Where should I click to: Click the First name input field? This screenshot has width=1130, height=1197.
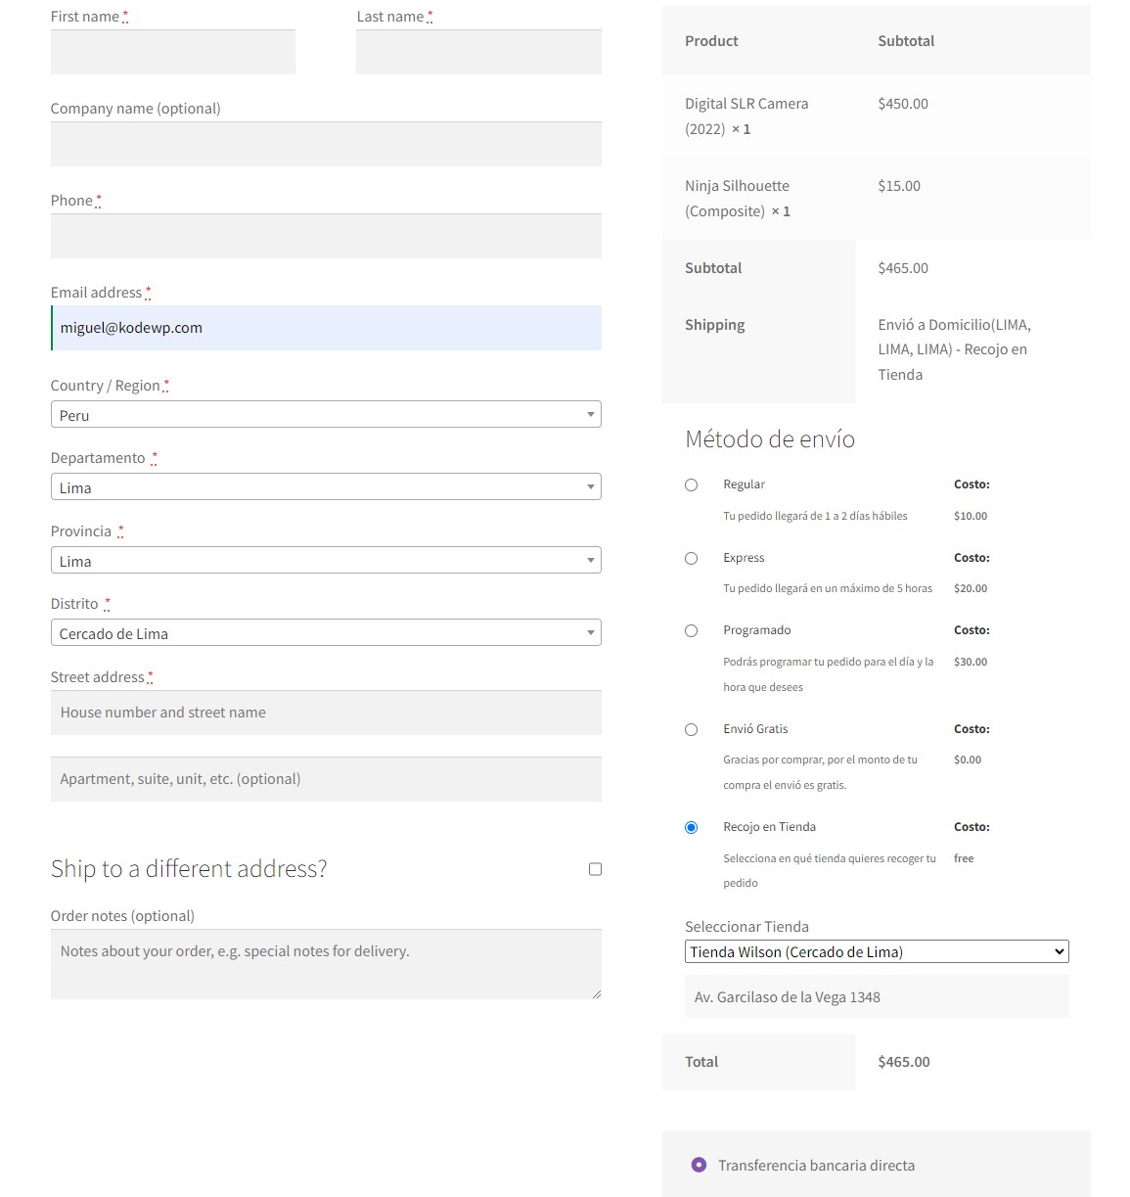click(173, 52)
